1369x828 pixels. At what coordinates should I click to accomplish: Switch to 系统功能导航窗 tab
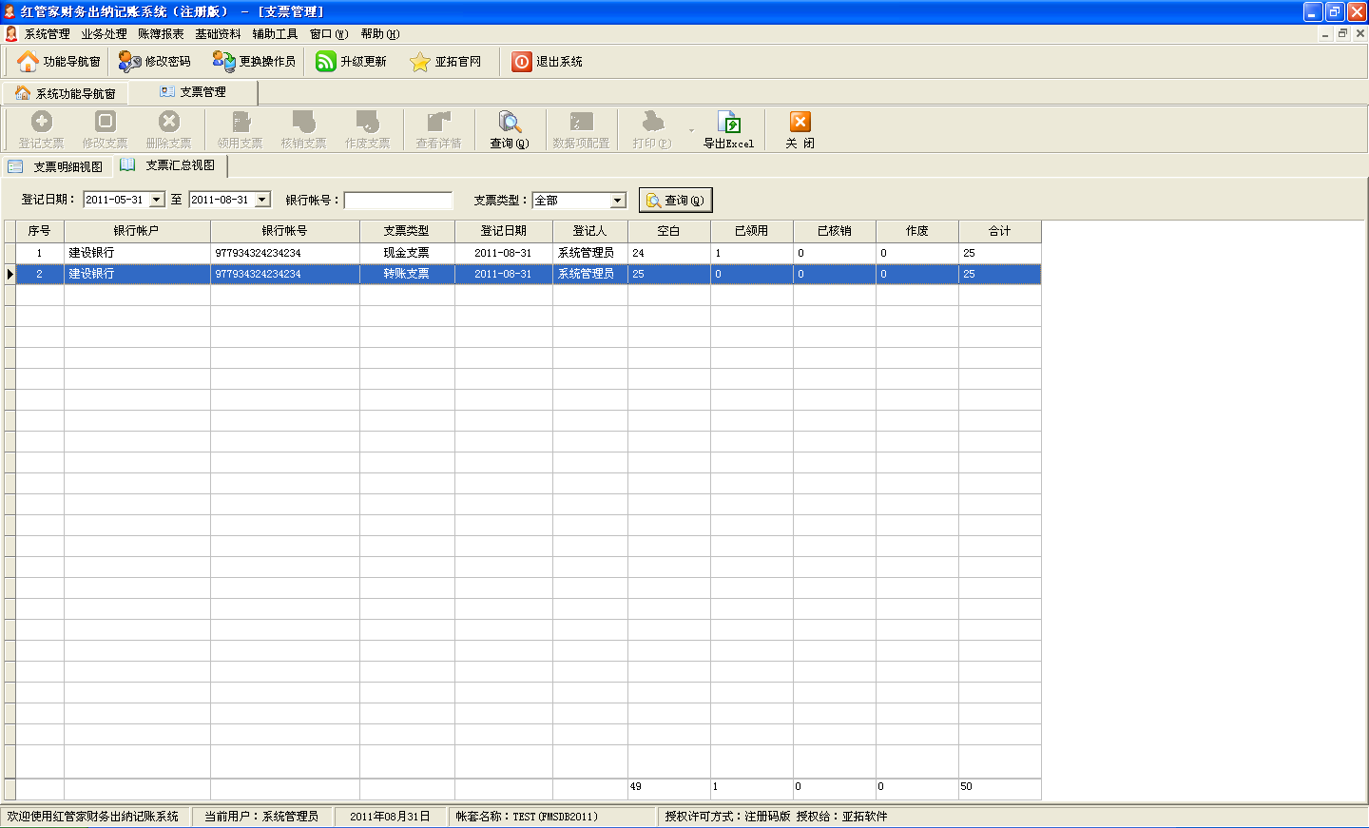(65, 93)
